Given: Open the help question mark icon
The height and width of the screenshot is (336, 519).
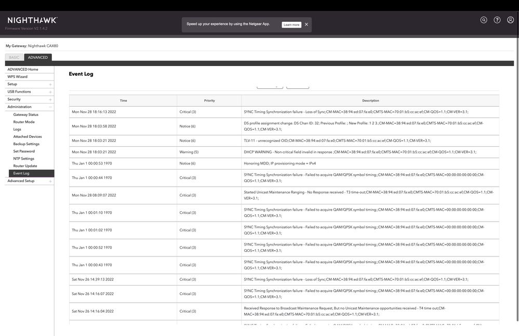Looking at the screenshot, I should tap(497, 20).
